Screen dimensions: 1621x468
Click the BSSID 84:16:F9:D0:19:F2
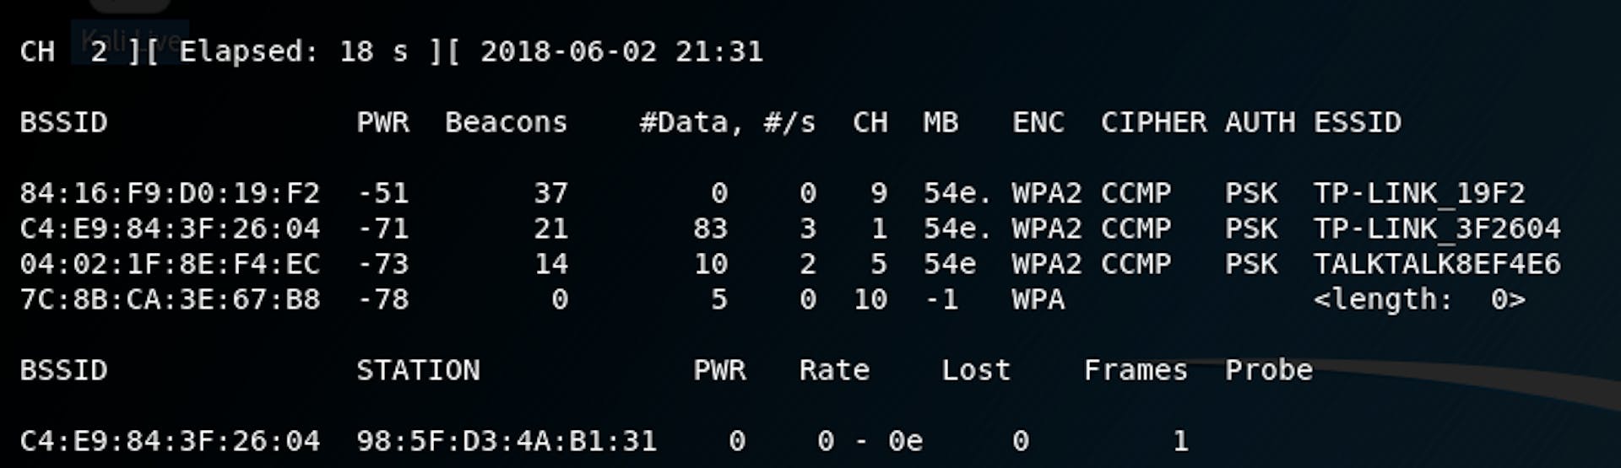tap(170, 193)
